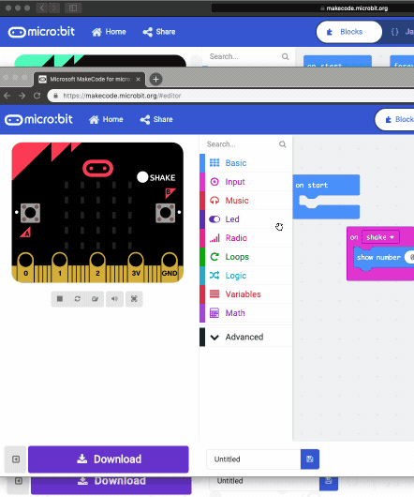The image size is (414, 497).
Task: Open the Logic blocks category
Action: pos(246,276)
